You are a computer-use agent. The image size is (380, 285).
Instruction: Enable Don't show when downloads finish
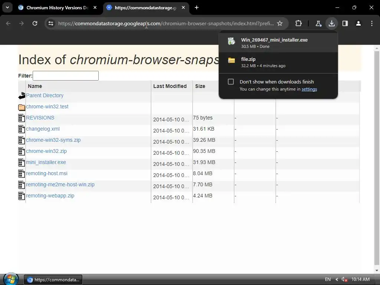231,82
